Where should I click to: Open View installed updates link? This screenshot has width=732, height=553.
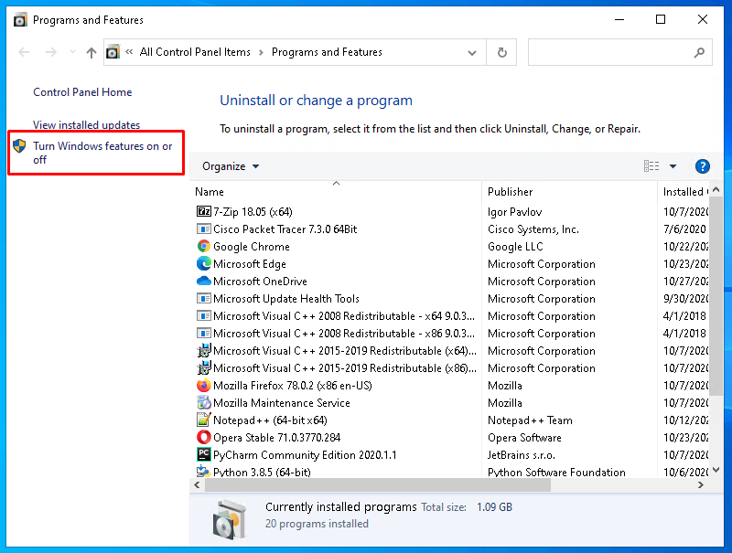[x=86, y=125]
